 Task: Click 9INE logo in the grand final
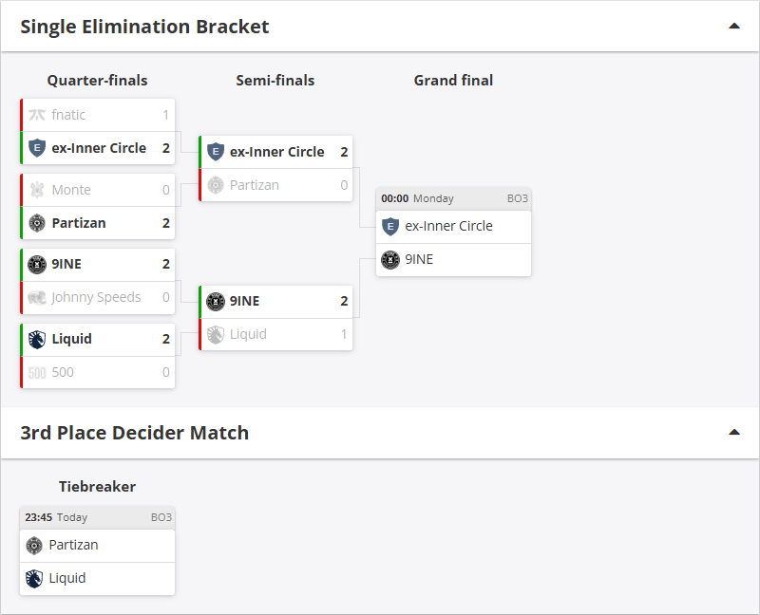[389, 259]
